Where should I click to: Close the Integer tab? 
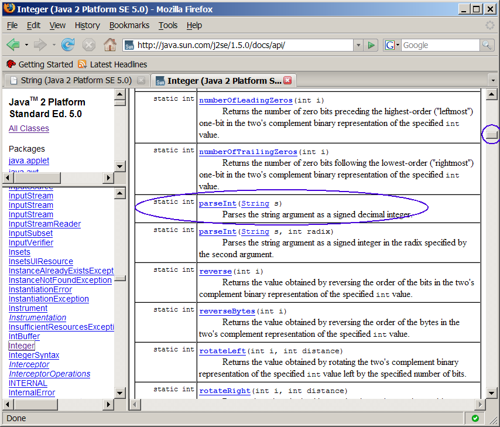click(x=287, y=80)
